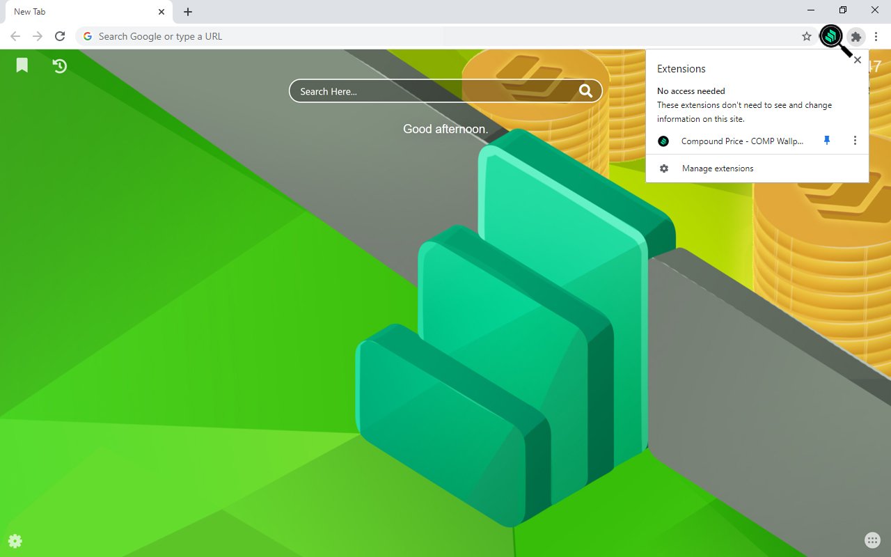Click the gear icon beside Manage extensions
The image size is (891, 557).
coord(664,168)
